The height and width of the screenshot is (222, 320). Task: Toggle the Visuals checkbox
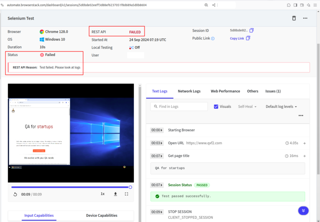216,107
